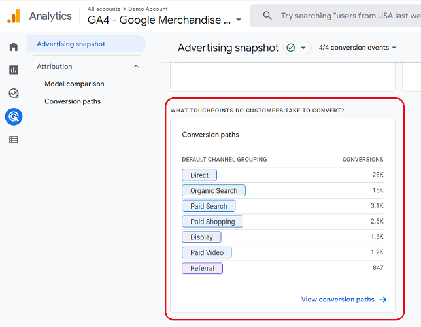Click the 2.6K conversions value
The width and height of the screenshot is (421, 327).
377,221
